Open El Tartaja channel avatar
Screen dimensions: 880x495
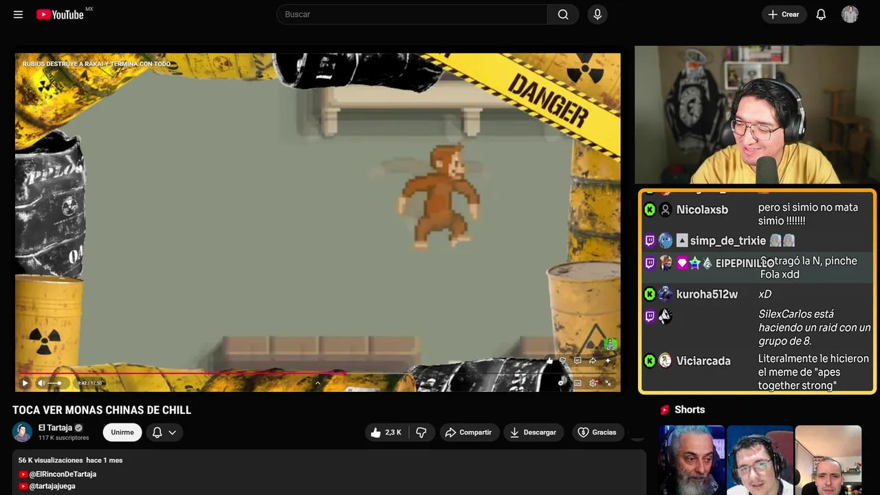tap(22, 432)
